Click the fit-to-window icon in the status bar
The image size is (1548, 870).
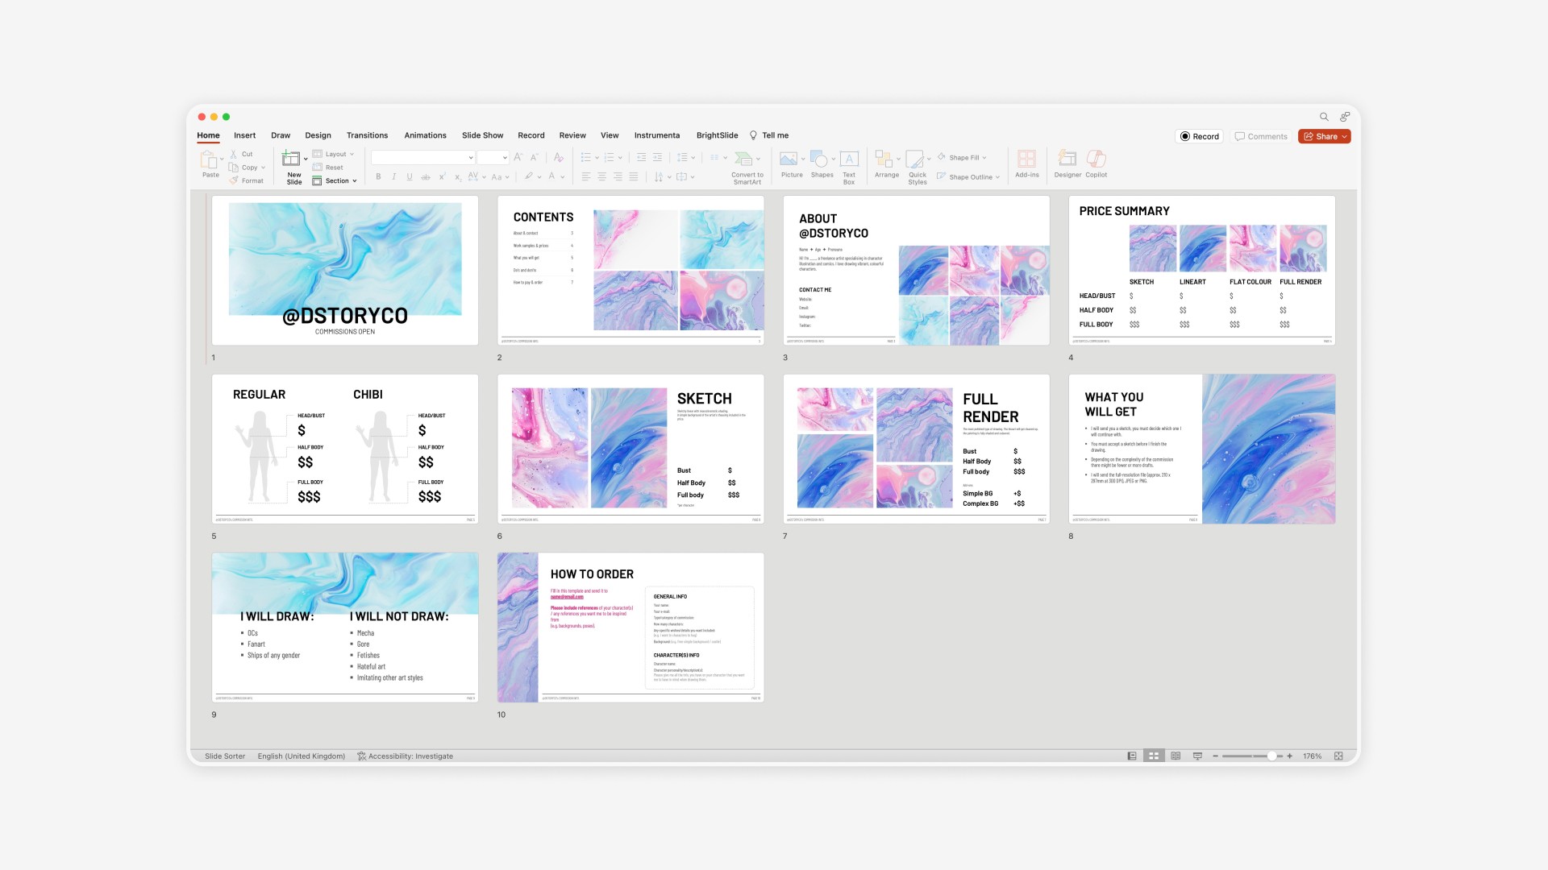[x=1338, y=756]
